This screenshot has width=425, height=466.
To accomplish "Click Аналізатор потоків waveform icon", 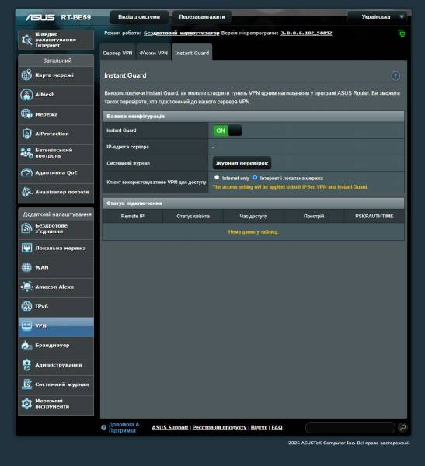I will coord(26,192).
